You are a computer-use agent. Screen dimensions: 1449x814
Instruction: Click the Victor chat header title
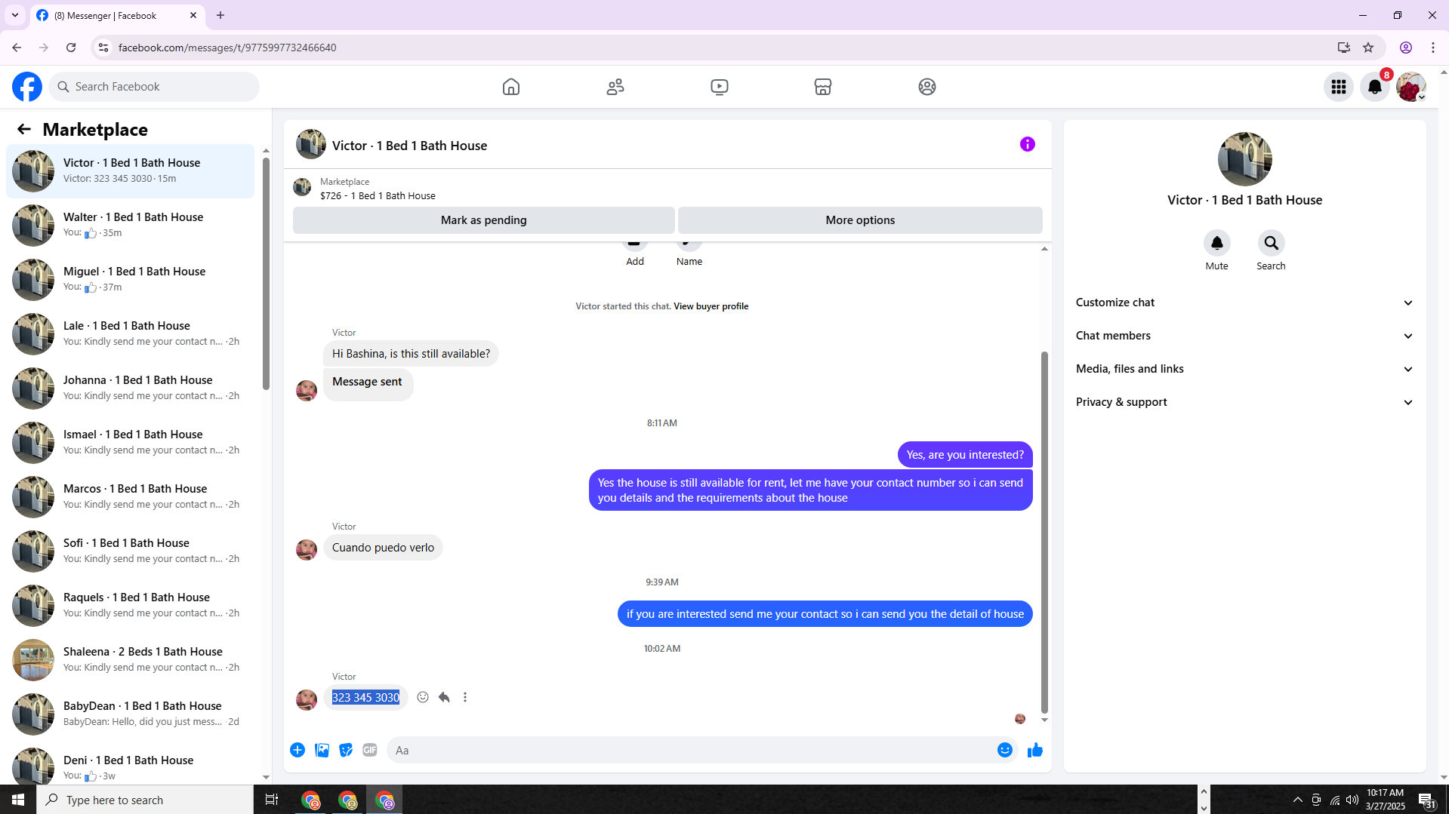pos(409,146)
